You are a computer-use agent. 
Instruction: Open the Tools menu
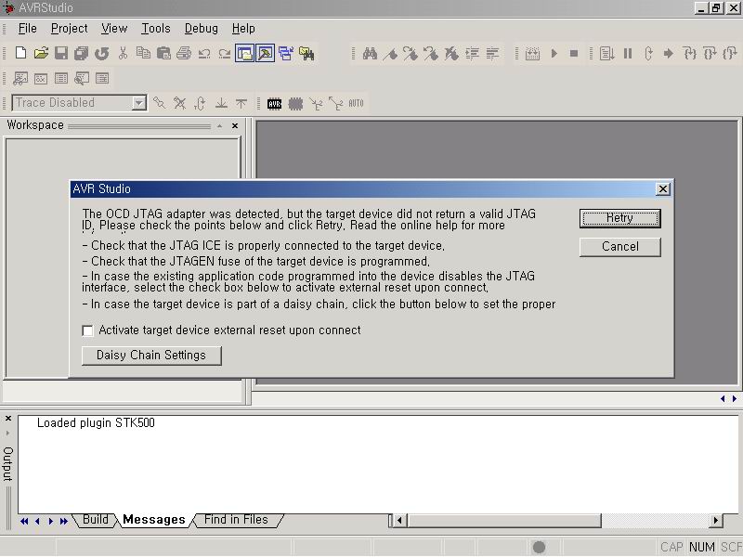pyautogui.click(x=156, y=29)
